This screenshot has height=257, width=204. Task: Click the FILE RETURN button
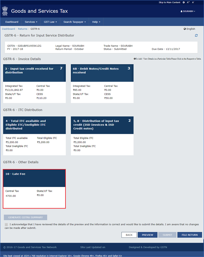click(x=189, y=235)
